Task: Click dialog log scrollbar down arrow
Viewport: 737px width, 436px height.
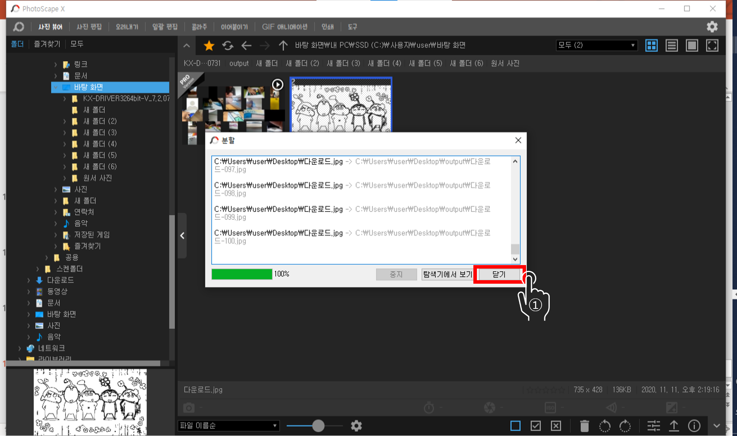Action: click(x=515, y=259)
